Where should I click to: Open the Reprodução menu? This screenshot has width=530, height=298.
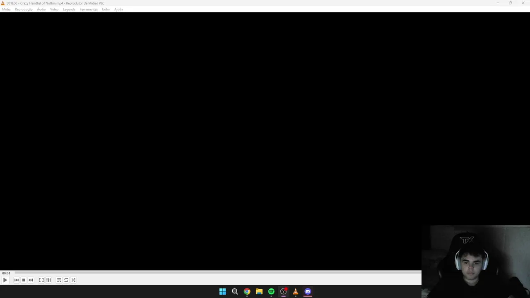tap(24, 9)
